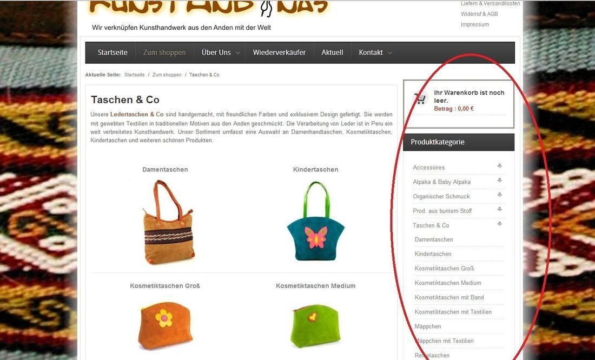
Task: Click the shopping cart icon
Action: point(420,98)
